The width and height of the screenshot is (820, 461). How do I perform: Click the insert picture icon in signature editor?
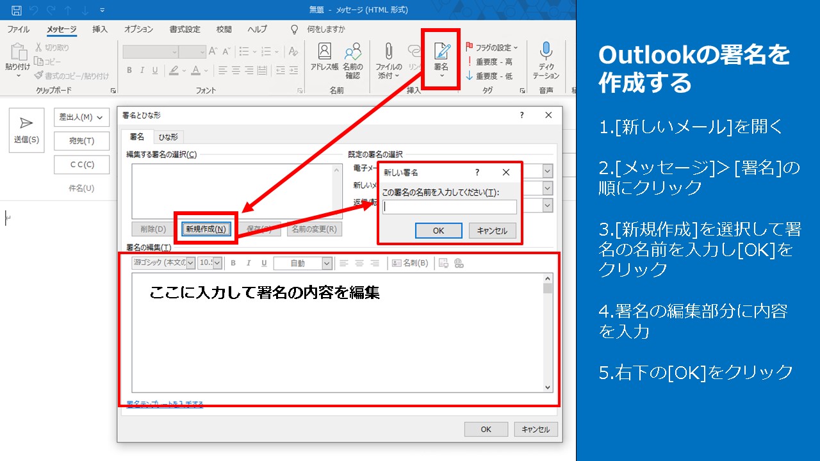pos(443,263)
